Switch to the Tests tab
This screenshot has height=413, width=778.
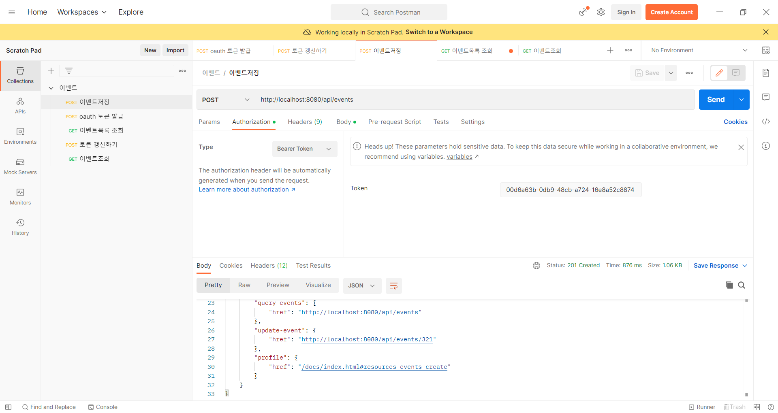coord(441,122)
